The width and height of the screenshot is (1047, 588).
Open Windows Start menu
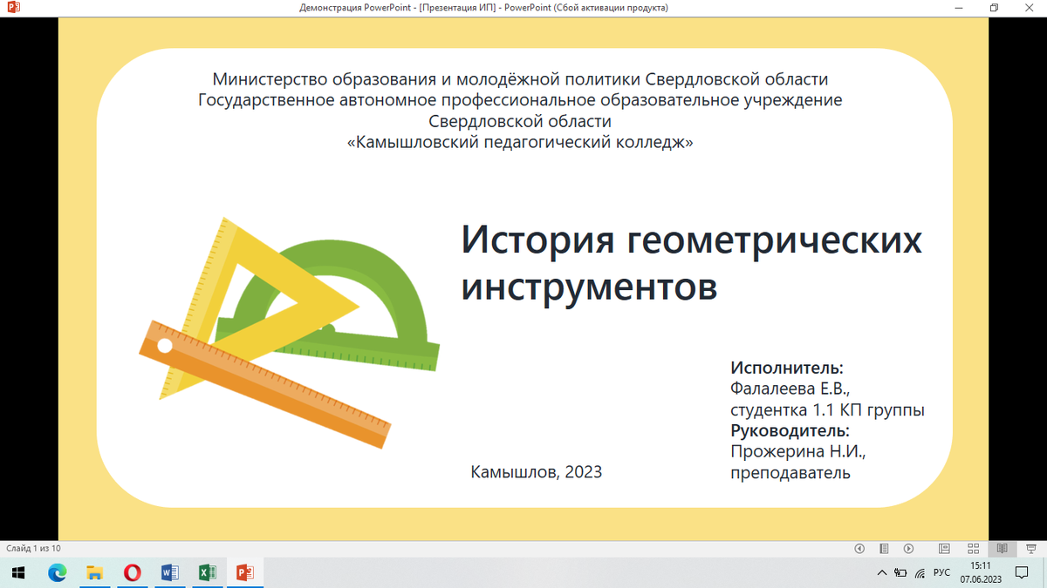tap(19, 572)
